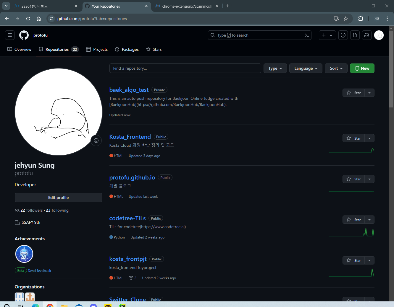Click the page vertical scrollbar thumb
394x307 pixels.
(391, 69)
